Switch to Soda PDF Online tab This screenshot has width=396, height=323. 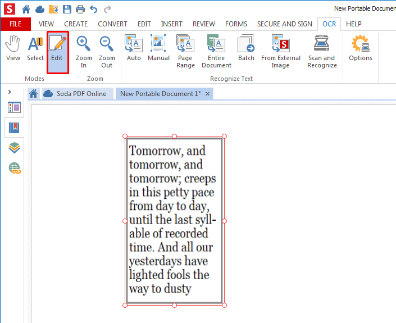coord(75,94)
